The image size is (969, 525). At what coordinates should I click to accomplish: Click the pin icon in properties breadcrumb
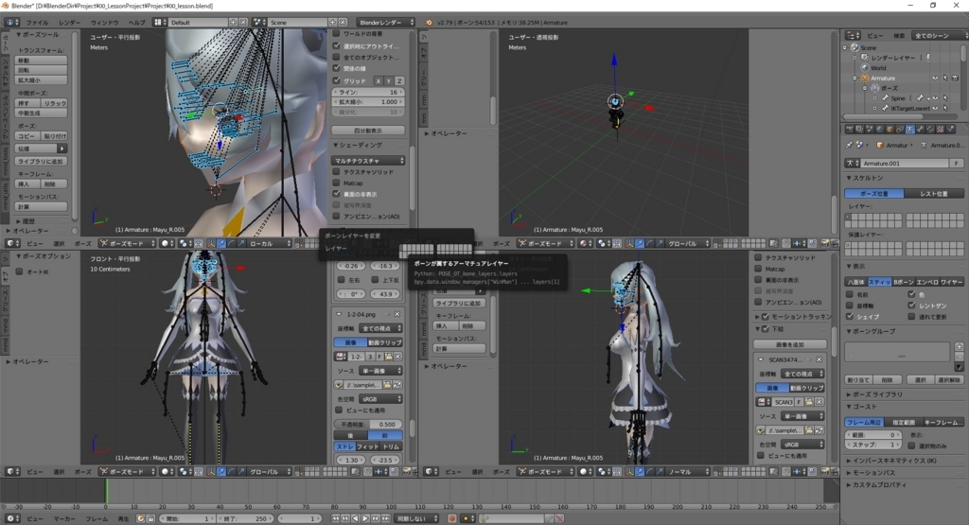pyautogui.click(x=849, y=145)
